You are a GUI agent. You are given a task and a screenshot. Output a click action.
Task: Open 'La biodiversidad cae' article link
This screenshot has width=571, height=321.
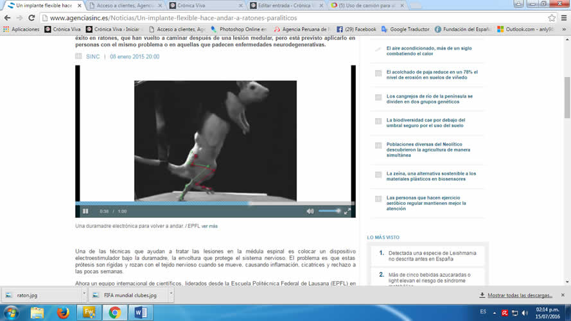(426, 123)
